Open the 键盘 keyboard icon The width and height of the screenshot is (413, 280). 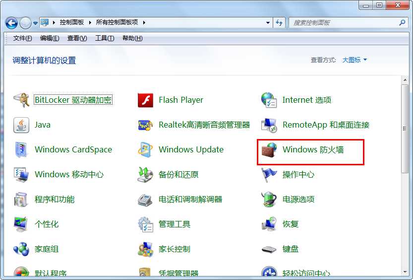(x=269, y=249)
